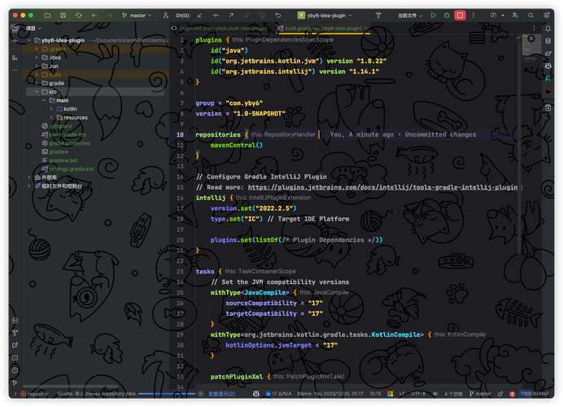
Task: Click the green Run button
Action: [x=434, y=15]
